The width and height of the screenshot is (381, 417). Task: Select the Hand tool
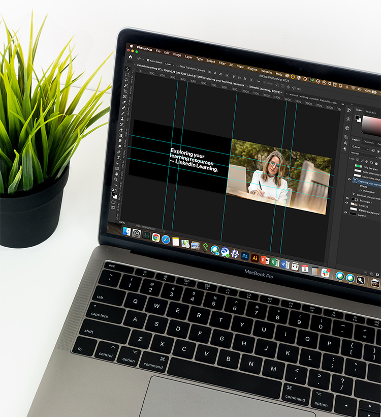(116, 174)
